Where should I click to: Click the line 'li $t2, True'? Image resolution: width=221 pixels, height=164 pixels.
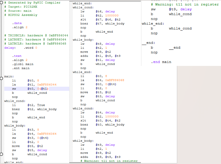[28, 105]
